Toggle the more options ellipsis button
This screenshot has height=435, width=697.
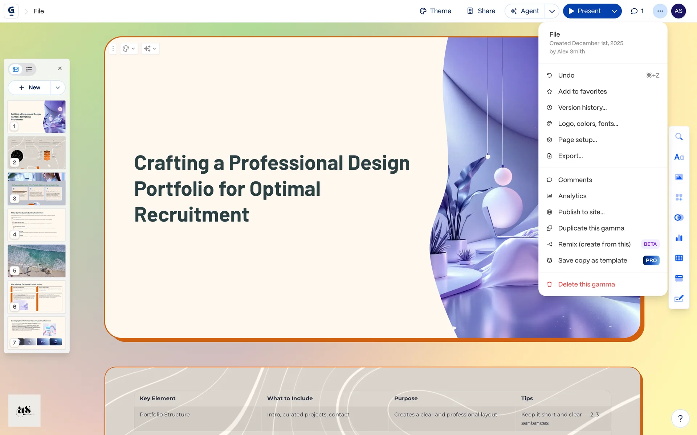(660, 11)
